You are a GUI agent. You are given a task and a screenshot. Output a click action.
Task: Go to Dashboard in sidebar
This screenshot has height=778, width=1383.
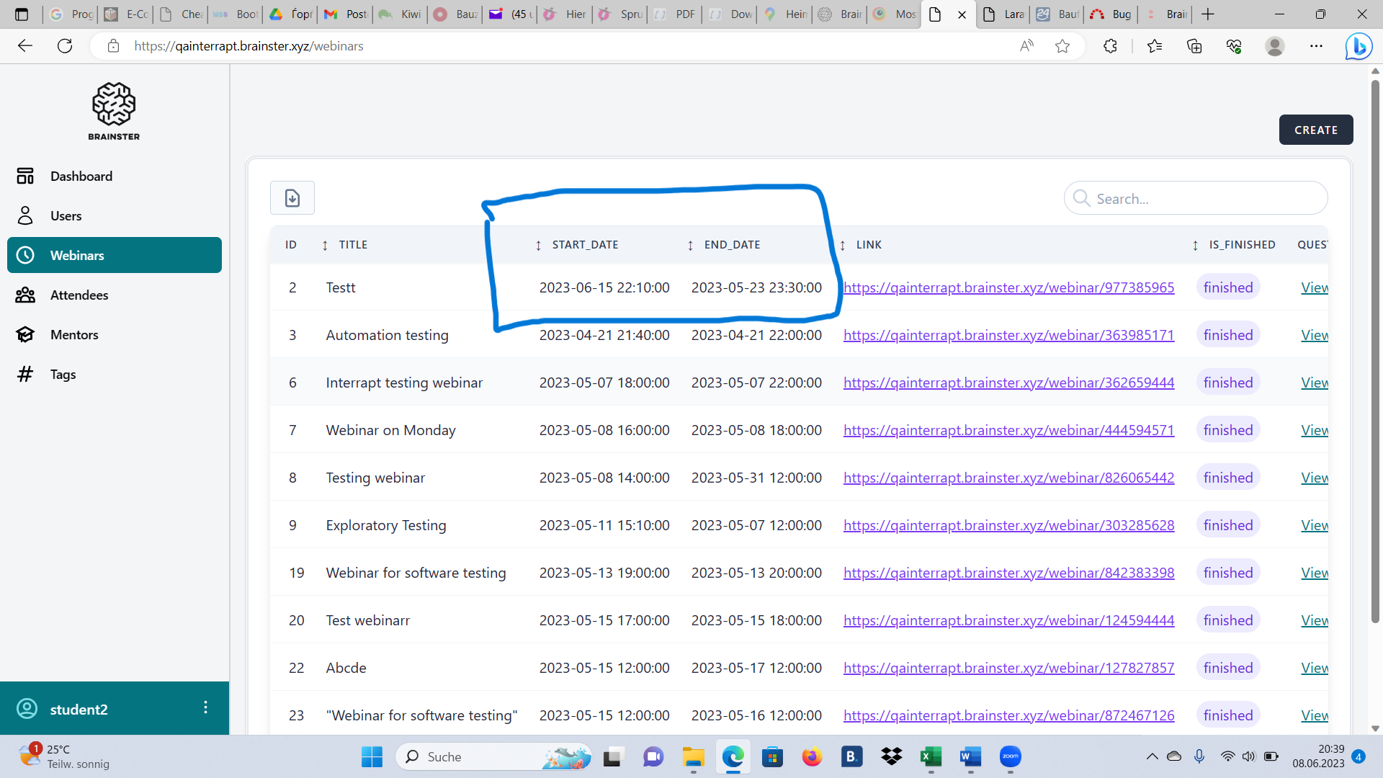[81, 176]
